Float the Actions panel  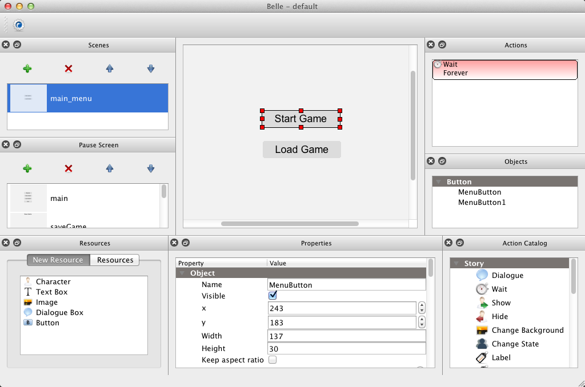[442, 45]
